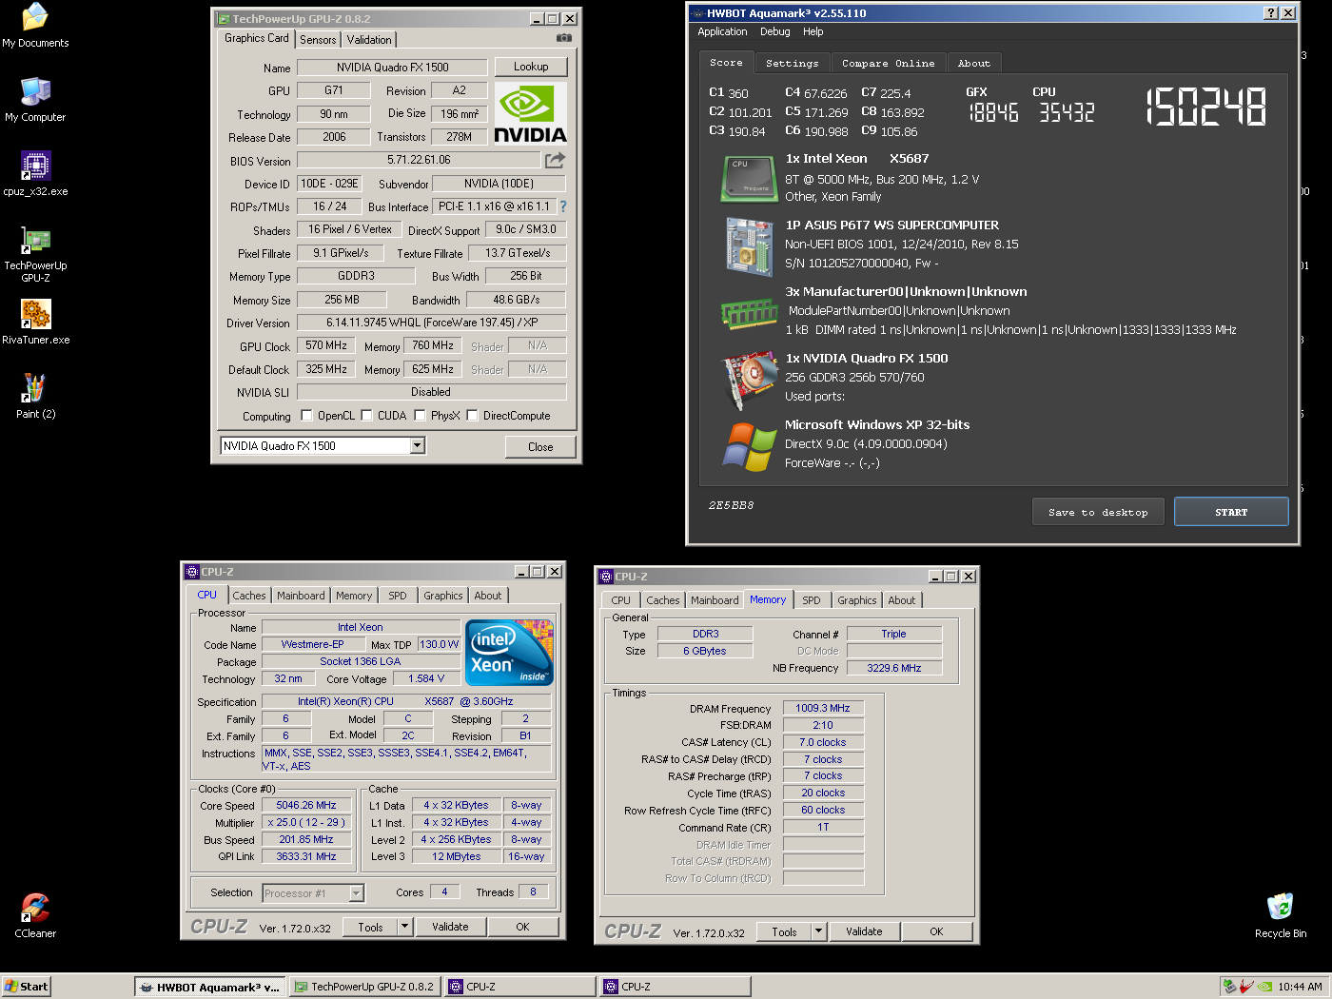Click START benchmark button in Aquamark
The width and height of the screenshot is (1332, 999).
(1231, 512)
